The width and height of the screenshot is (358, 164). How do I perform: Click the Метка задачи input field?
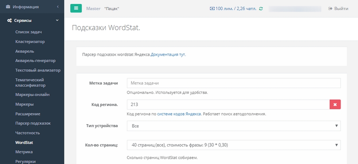click(234, 83)
